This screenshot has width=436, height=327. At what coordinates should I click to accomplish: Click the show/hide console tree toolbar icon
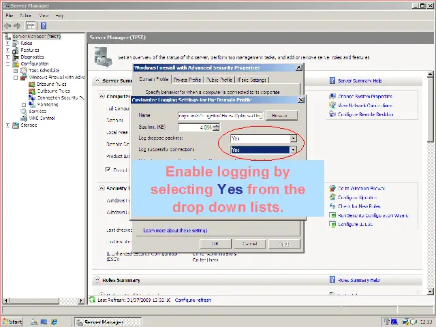point(31,26)
